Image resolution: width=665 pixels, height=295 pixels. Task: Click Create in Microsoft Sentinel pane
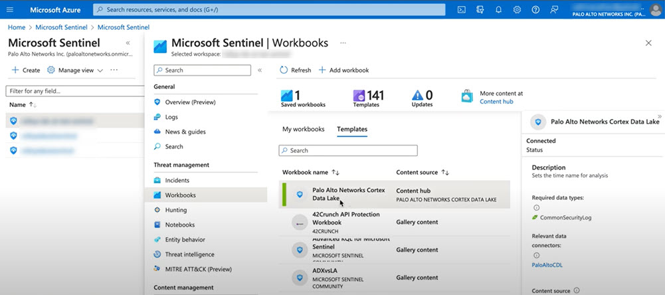click(x=26, y=70)
